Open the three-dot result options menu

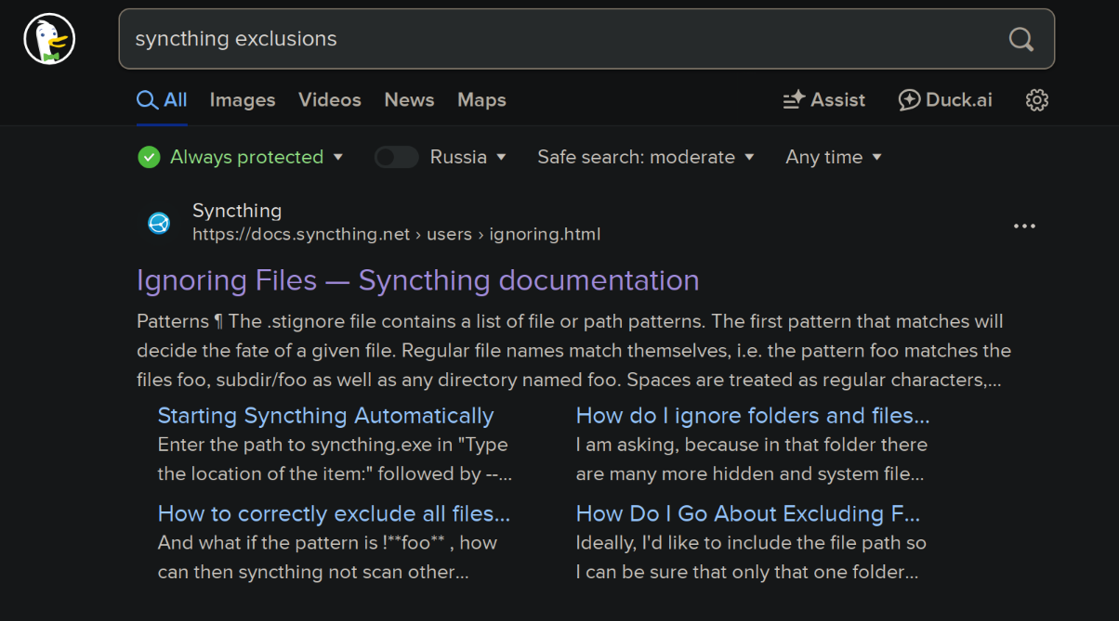tap(1024, 226)
